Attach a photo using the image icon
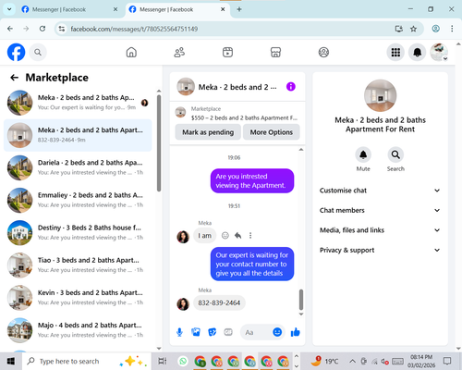This screenshot has width=462, height=370. tap(196, 332)
